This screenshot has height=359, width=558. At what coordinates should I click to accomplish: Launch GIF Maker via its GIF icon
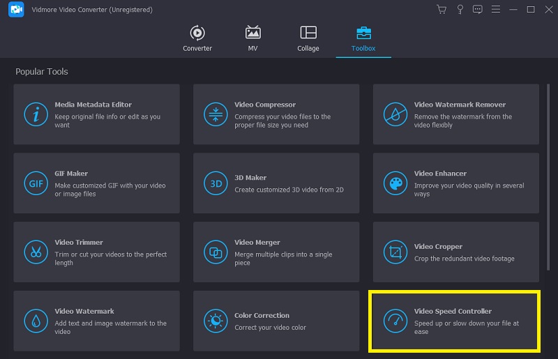pos(36,183)
